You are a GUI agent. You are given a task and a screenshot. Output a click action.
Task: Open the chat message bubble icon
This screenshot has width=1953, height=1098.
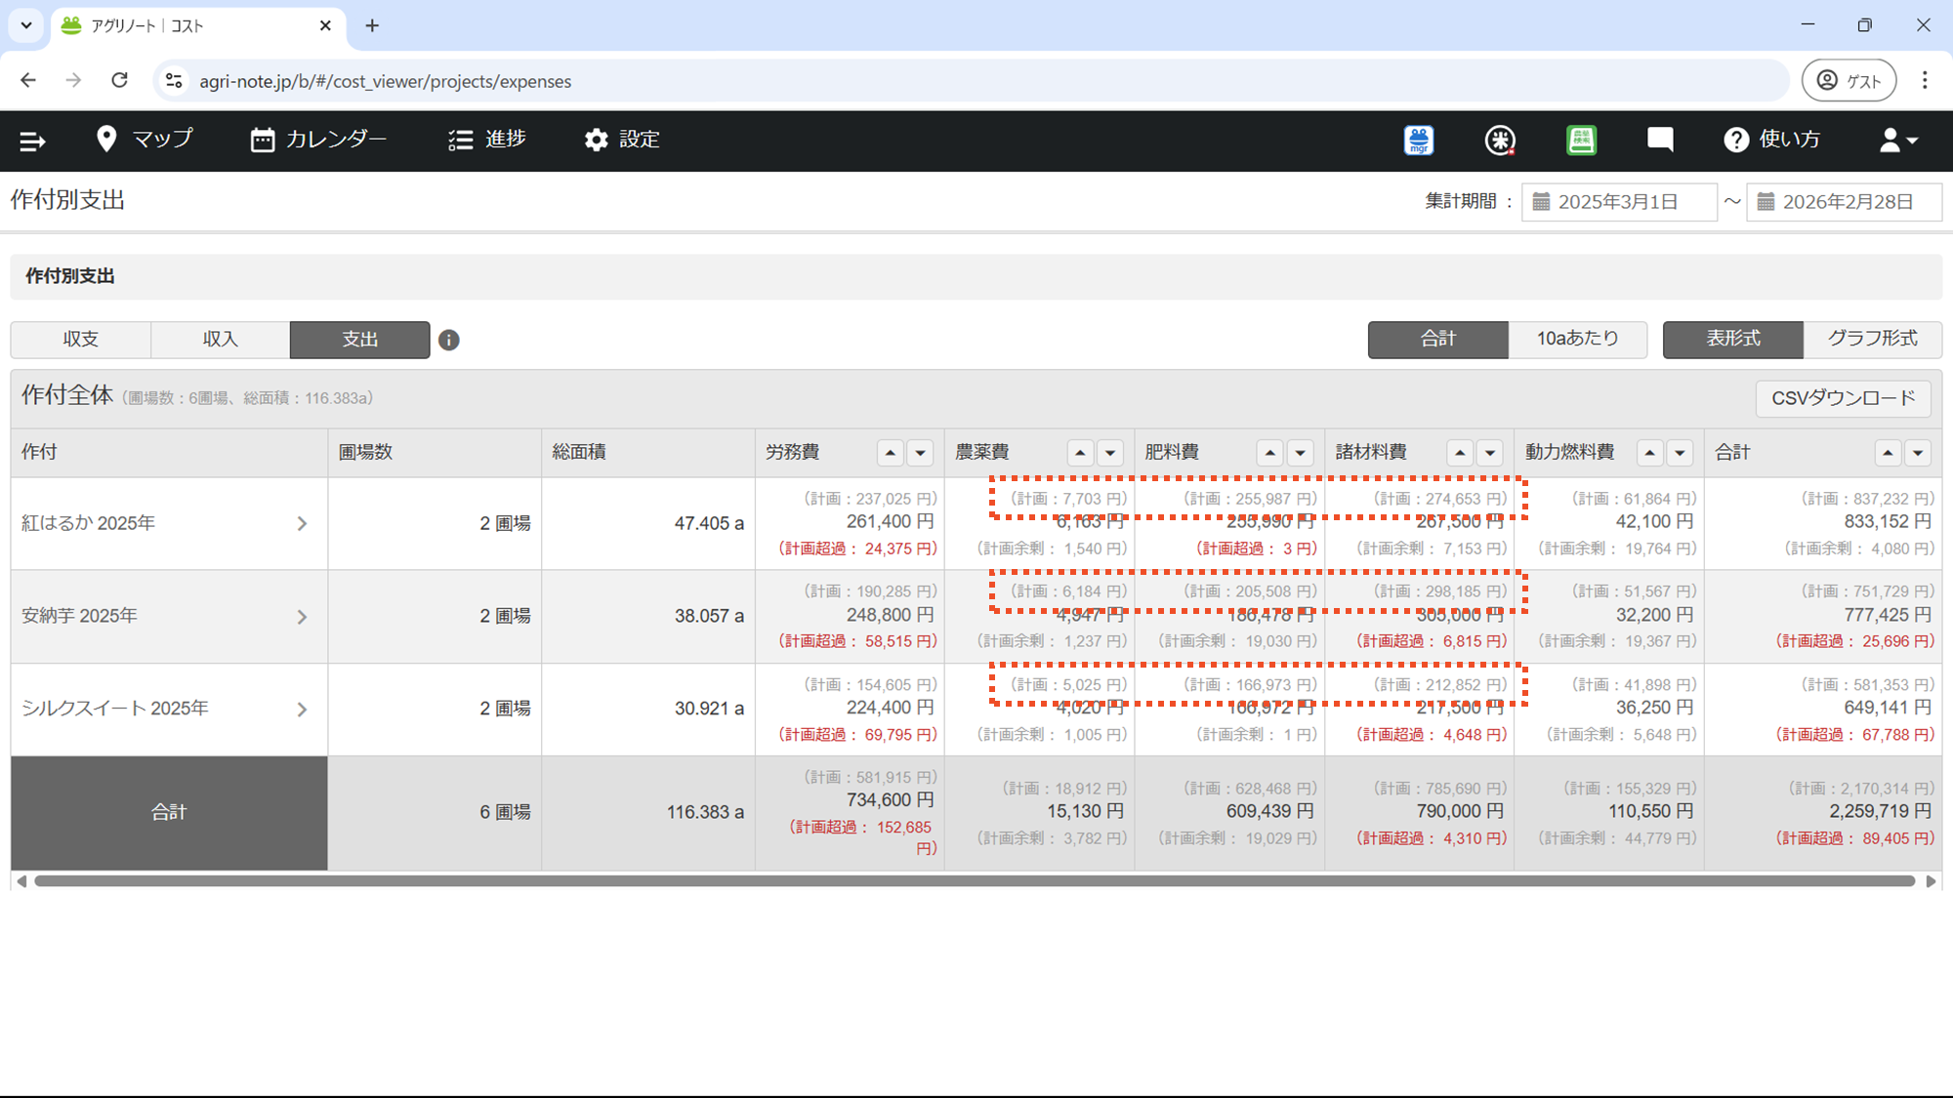[1660, 140]
